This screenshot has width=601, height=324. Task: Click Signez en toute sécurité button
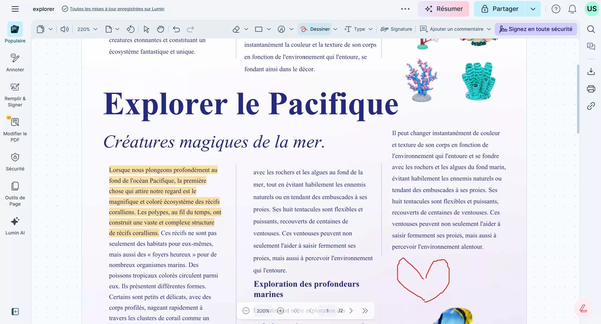click(x=536, y=29)
